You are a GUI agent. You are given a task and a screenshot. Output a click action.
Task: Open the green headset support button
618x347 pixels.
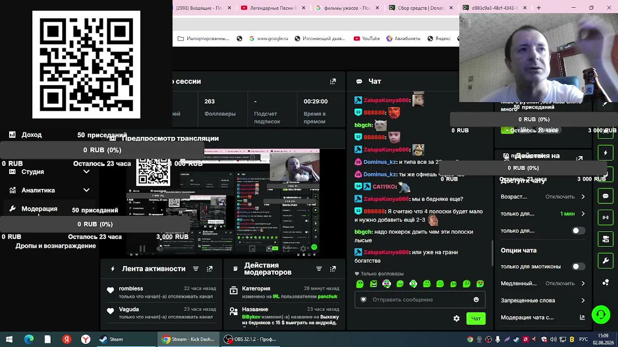tap(601, 315)
